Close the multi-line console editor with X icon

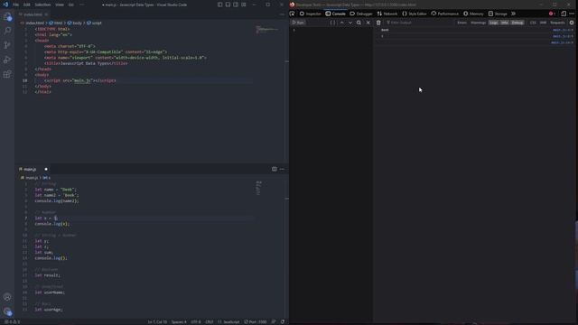(368, 23)
